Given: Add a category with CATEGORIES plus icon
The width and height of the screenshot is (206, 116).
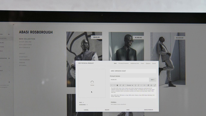Looking at the screenshot, I should pyautogui.click(x=87, y=105).
